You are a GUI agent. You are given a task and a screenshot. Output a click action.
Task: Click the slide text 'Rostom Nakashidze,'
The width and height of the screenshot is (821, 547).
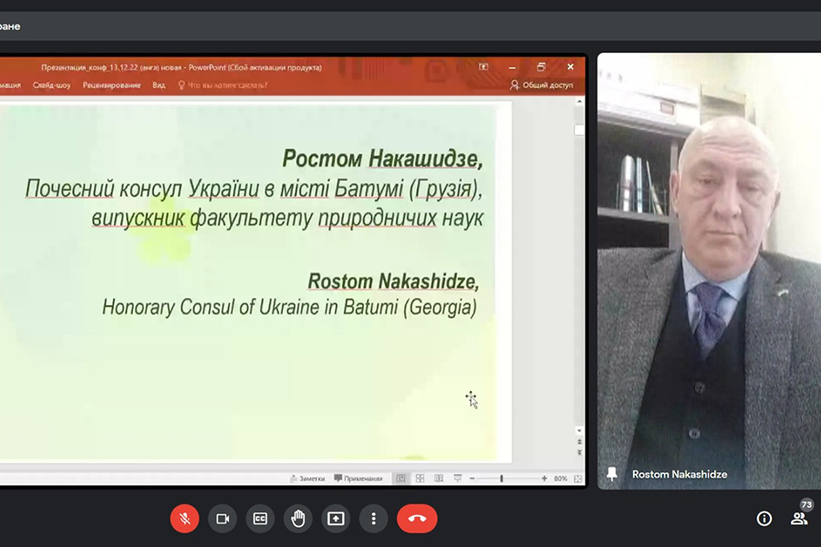(393, 281)
